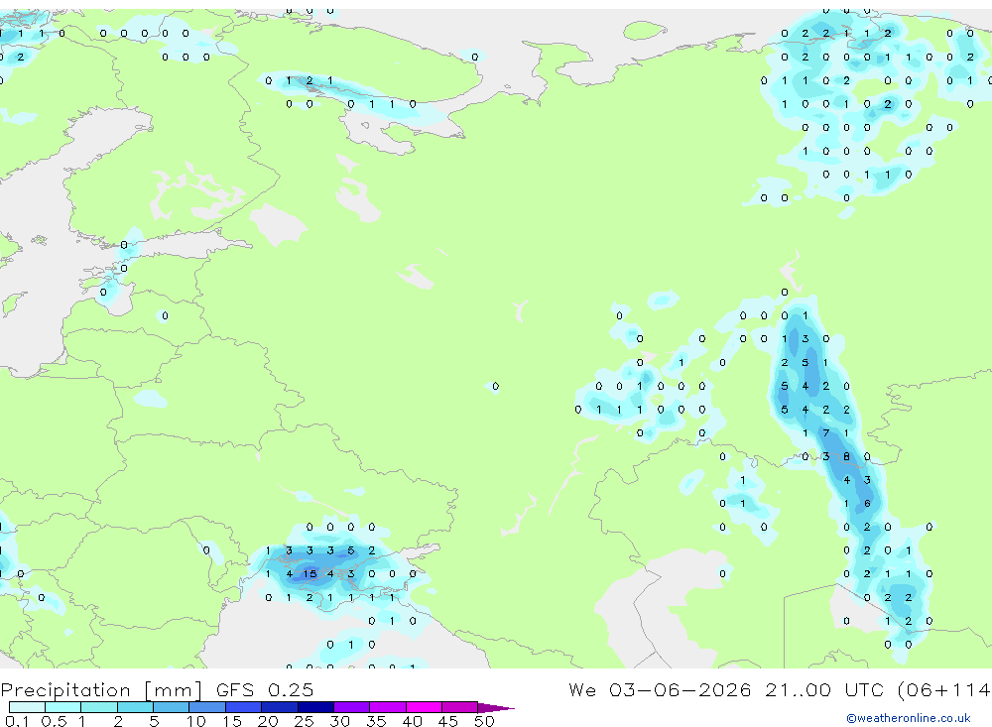
Task: Click the "GFS 0.25" model label
Action: [x=265, y=689]
